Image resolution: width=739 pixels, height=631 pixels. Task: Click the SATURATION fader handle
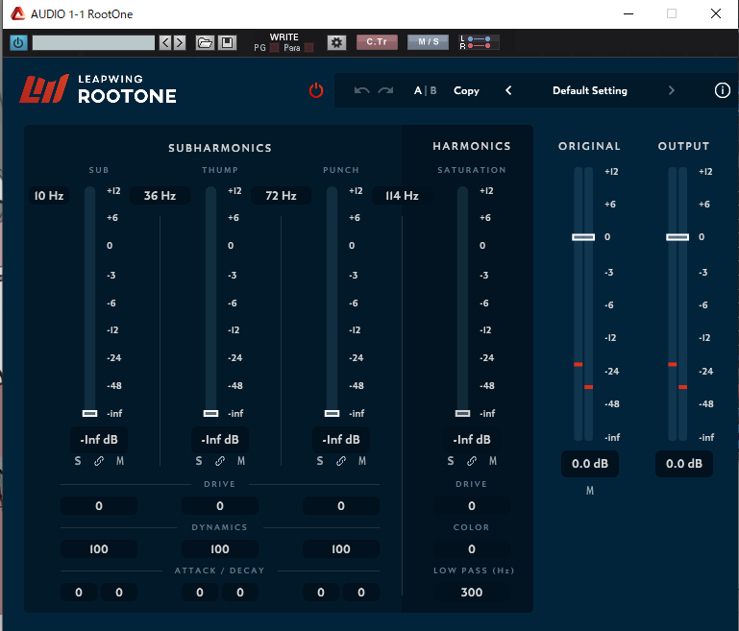[x=462, y=413]
